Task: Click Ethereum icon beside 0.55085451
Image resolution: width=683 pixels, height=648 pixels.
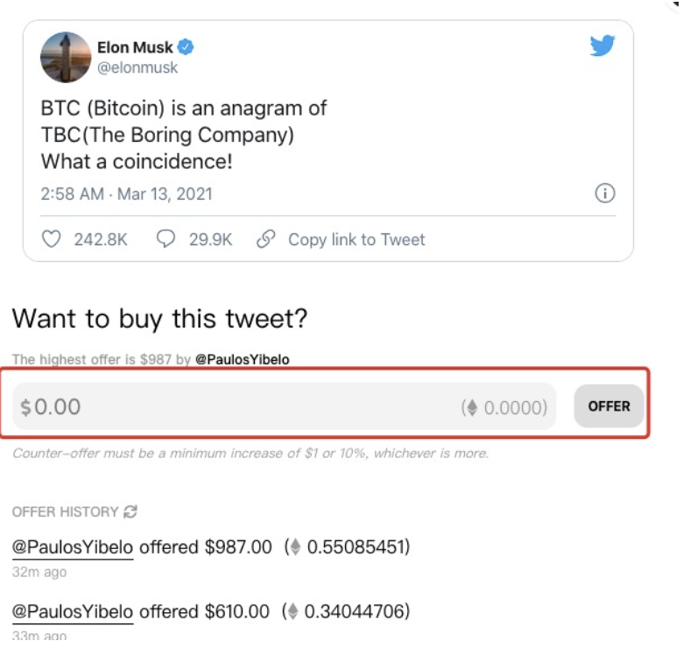Action: pyautogui.click(x=295, y=547)
